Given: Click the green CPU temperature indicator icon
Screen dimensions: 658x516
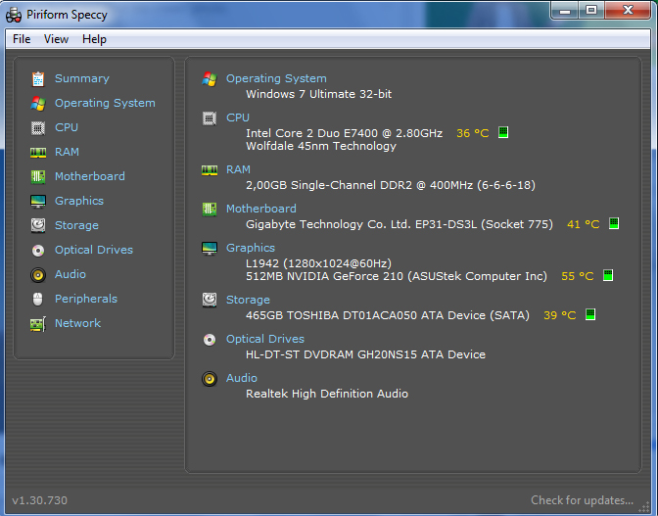Looking at the screenshot, I should 503,132.
